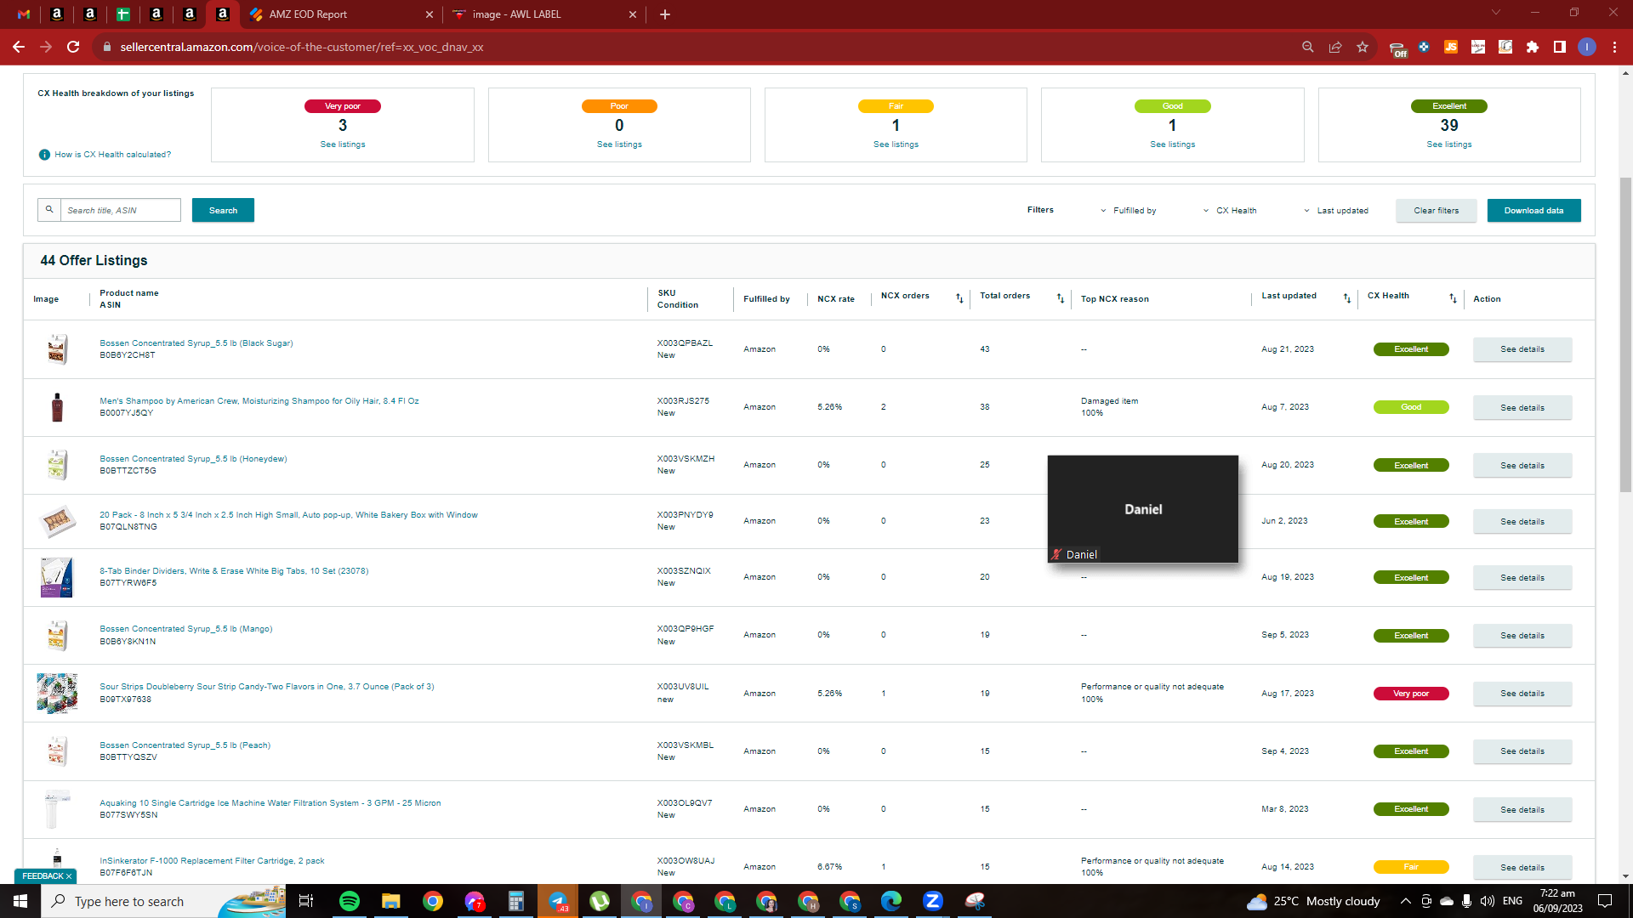See listings under Poor
Image resolution: width=1633 pixels, height=918 pixels.
click(619, 144)
